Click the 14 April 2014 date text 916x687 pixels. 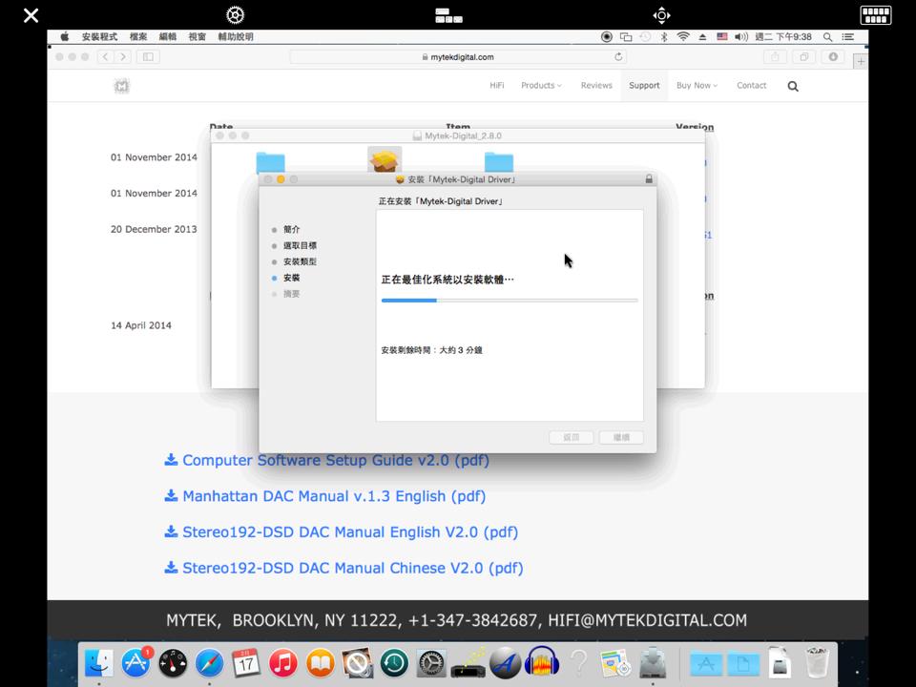pos(141,325)
